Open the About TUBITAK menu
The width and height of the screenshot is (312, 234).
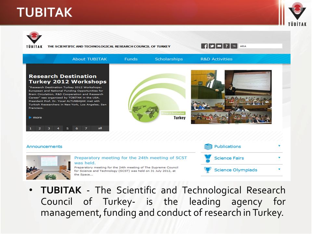click(x=90, y=59)
